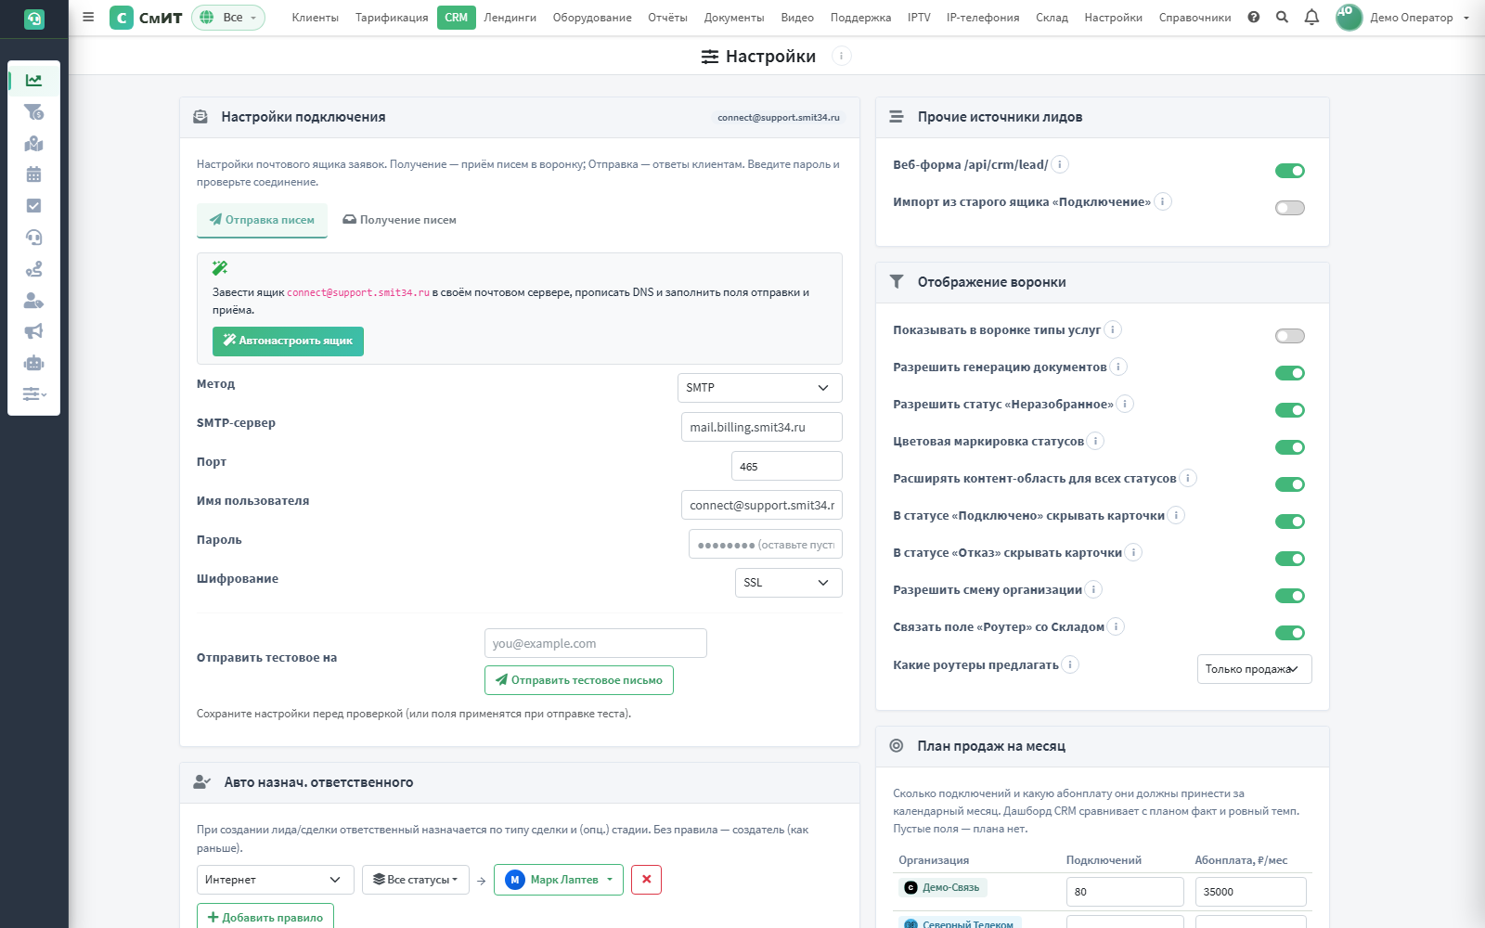Toggle Цветовая маркировка статусов switch
The width and height of the screenshot is (1485, 928).
coord(1290,447)
